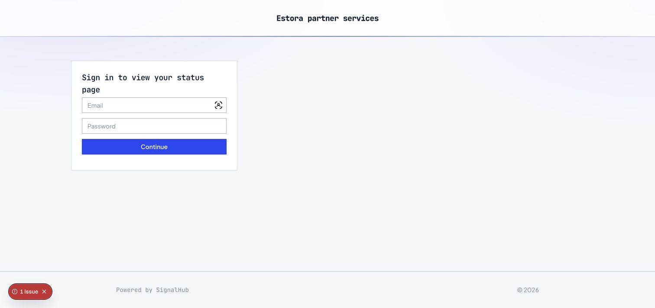Click the © 2026 footer text
Screen dimensions: 655x308
pyautogui.click(x=528, y=290)
